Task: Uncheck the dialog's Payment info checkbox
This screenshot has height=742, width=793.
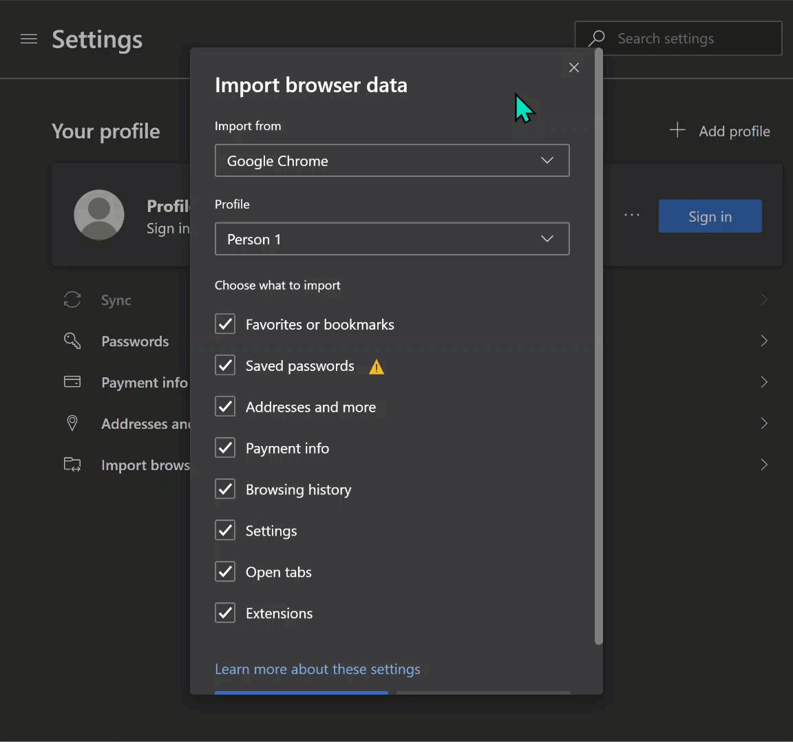Action: [x=225, y=447]
